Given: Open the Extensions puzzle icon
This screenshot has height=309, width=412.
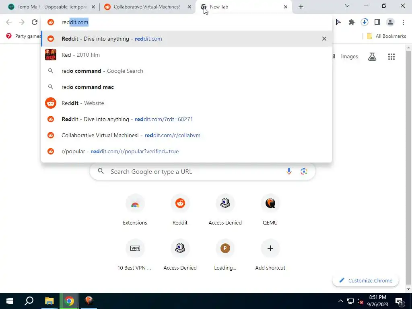Looking at the screenshot, I should [x=352, y=23].
